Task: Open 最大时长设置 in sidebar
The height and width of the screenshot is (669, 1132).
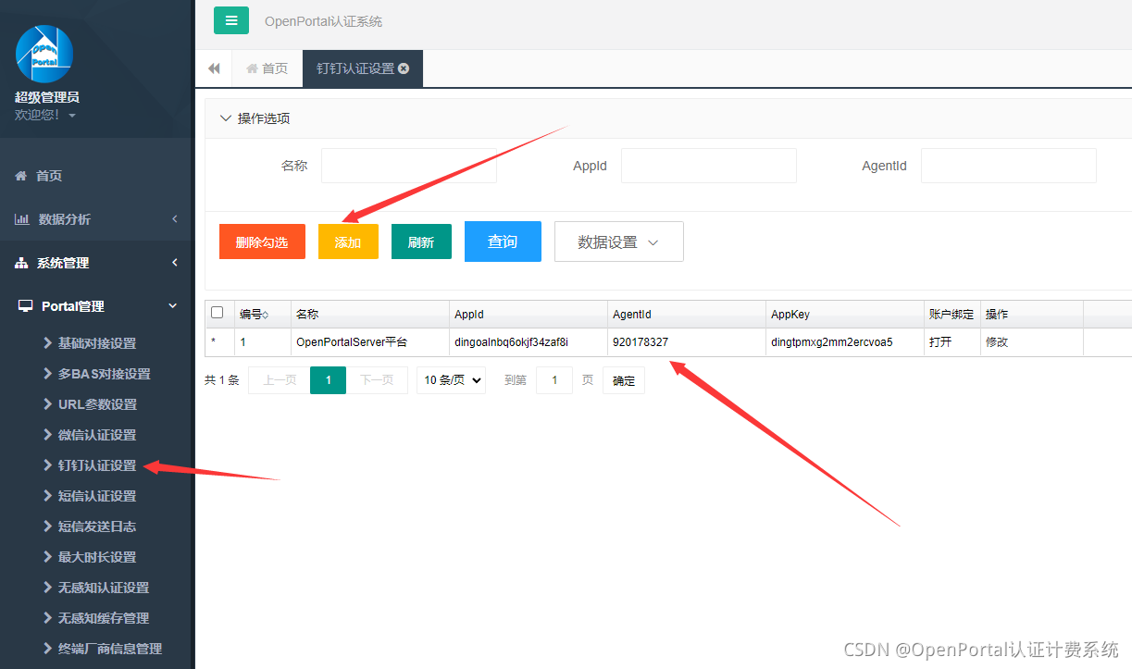Action: click(x=96, y=557)
